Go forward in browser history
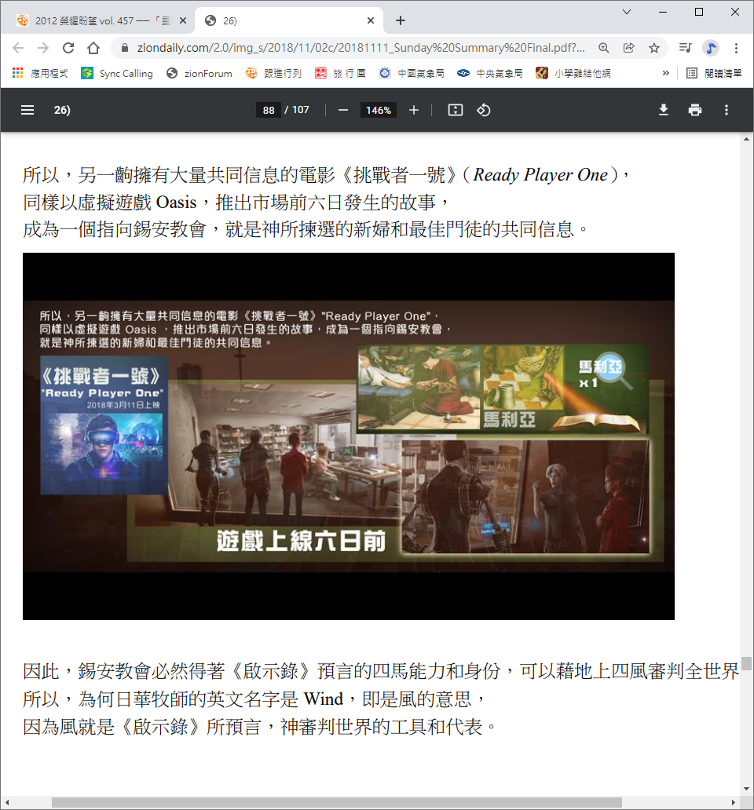Screen dimensions: 754x810 point(43,48)
